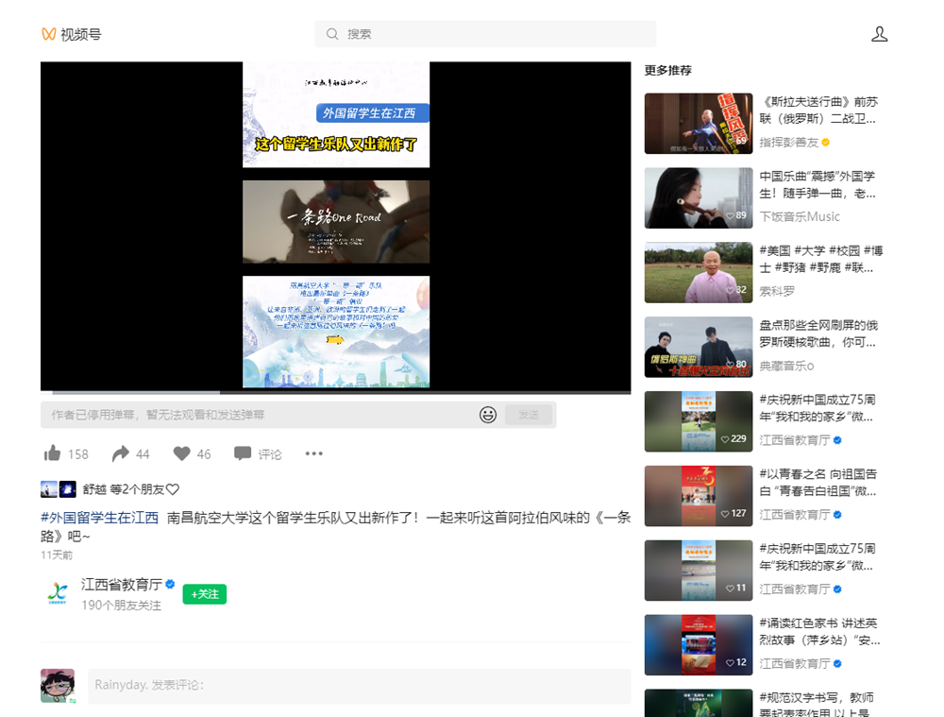Click the 发送 send danmaku button

(x=529, y=415)
